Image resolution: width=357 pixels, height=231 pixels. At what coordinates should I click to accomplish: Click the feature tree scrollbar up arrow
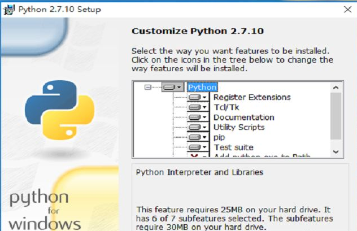coord(336,88)
